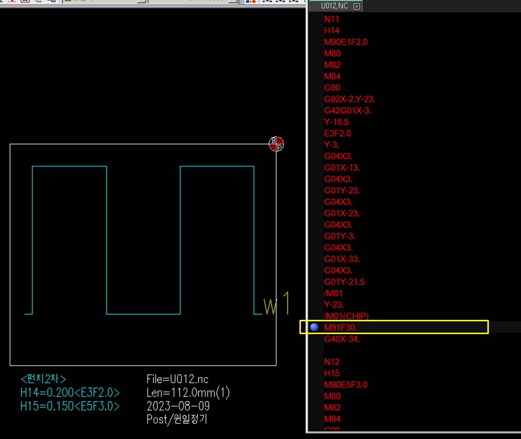Select the <펀치2차> heading text
This screenshot has height=439, width=521.
[x=43, y=379]
